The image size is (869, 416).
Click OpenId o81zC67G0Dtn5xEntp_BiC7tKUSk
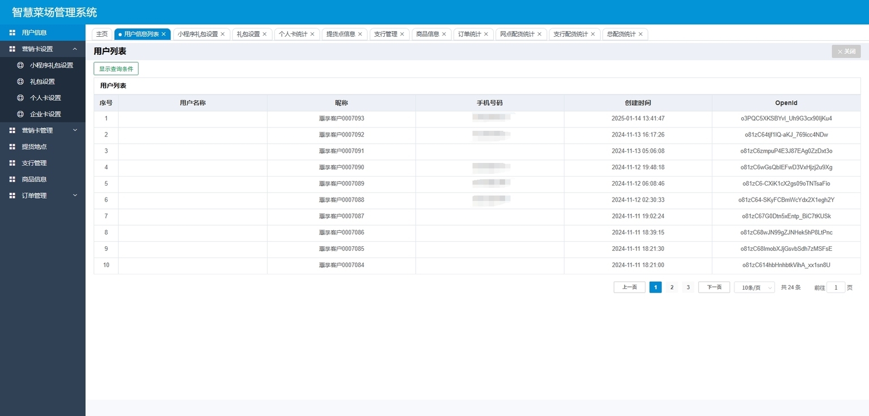point(786,217)
